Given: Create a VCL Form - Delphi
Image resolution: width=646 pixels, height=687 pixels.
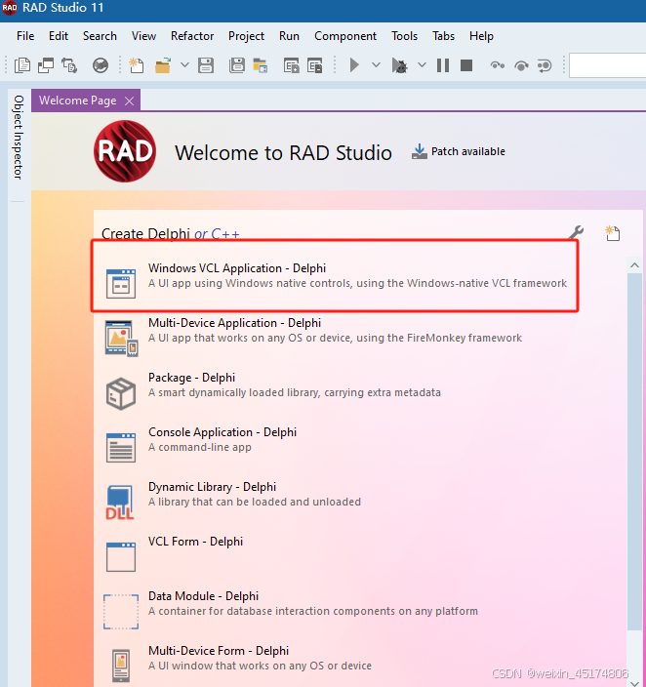Looking at the screenshot, I should click(195, 542).
